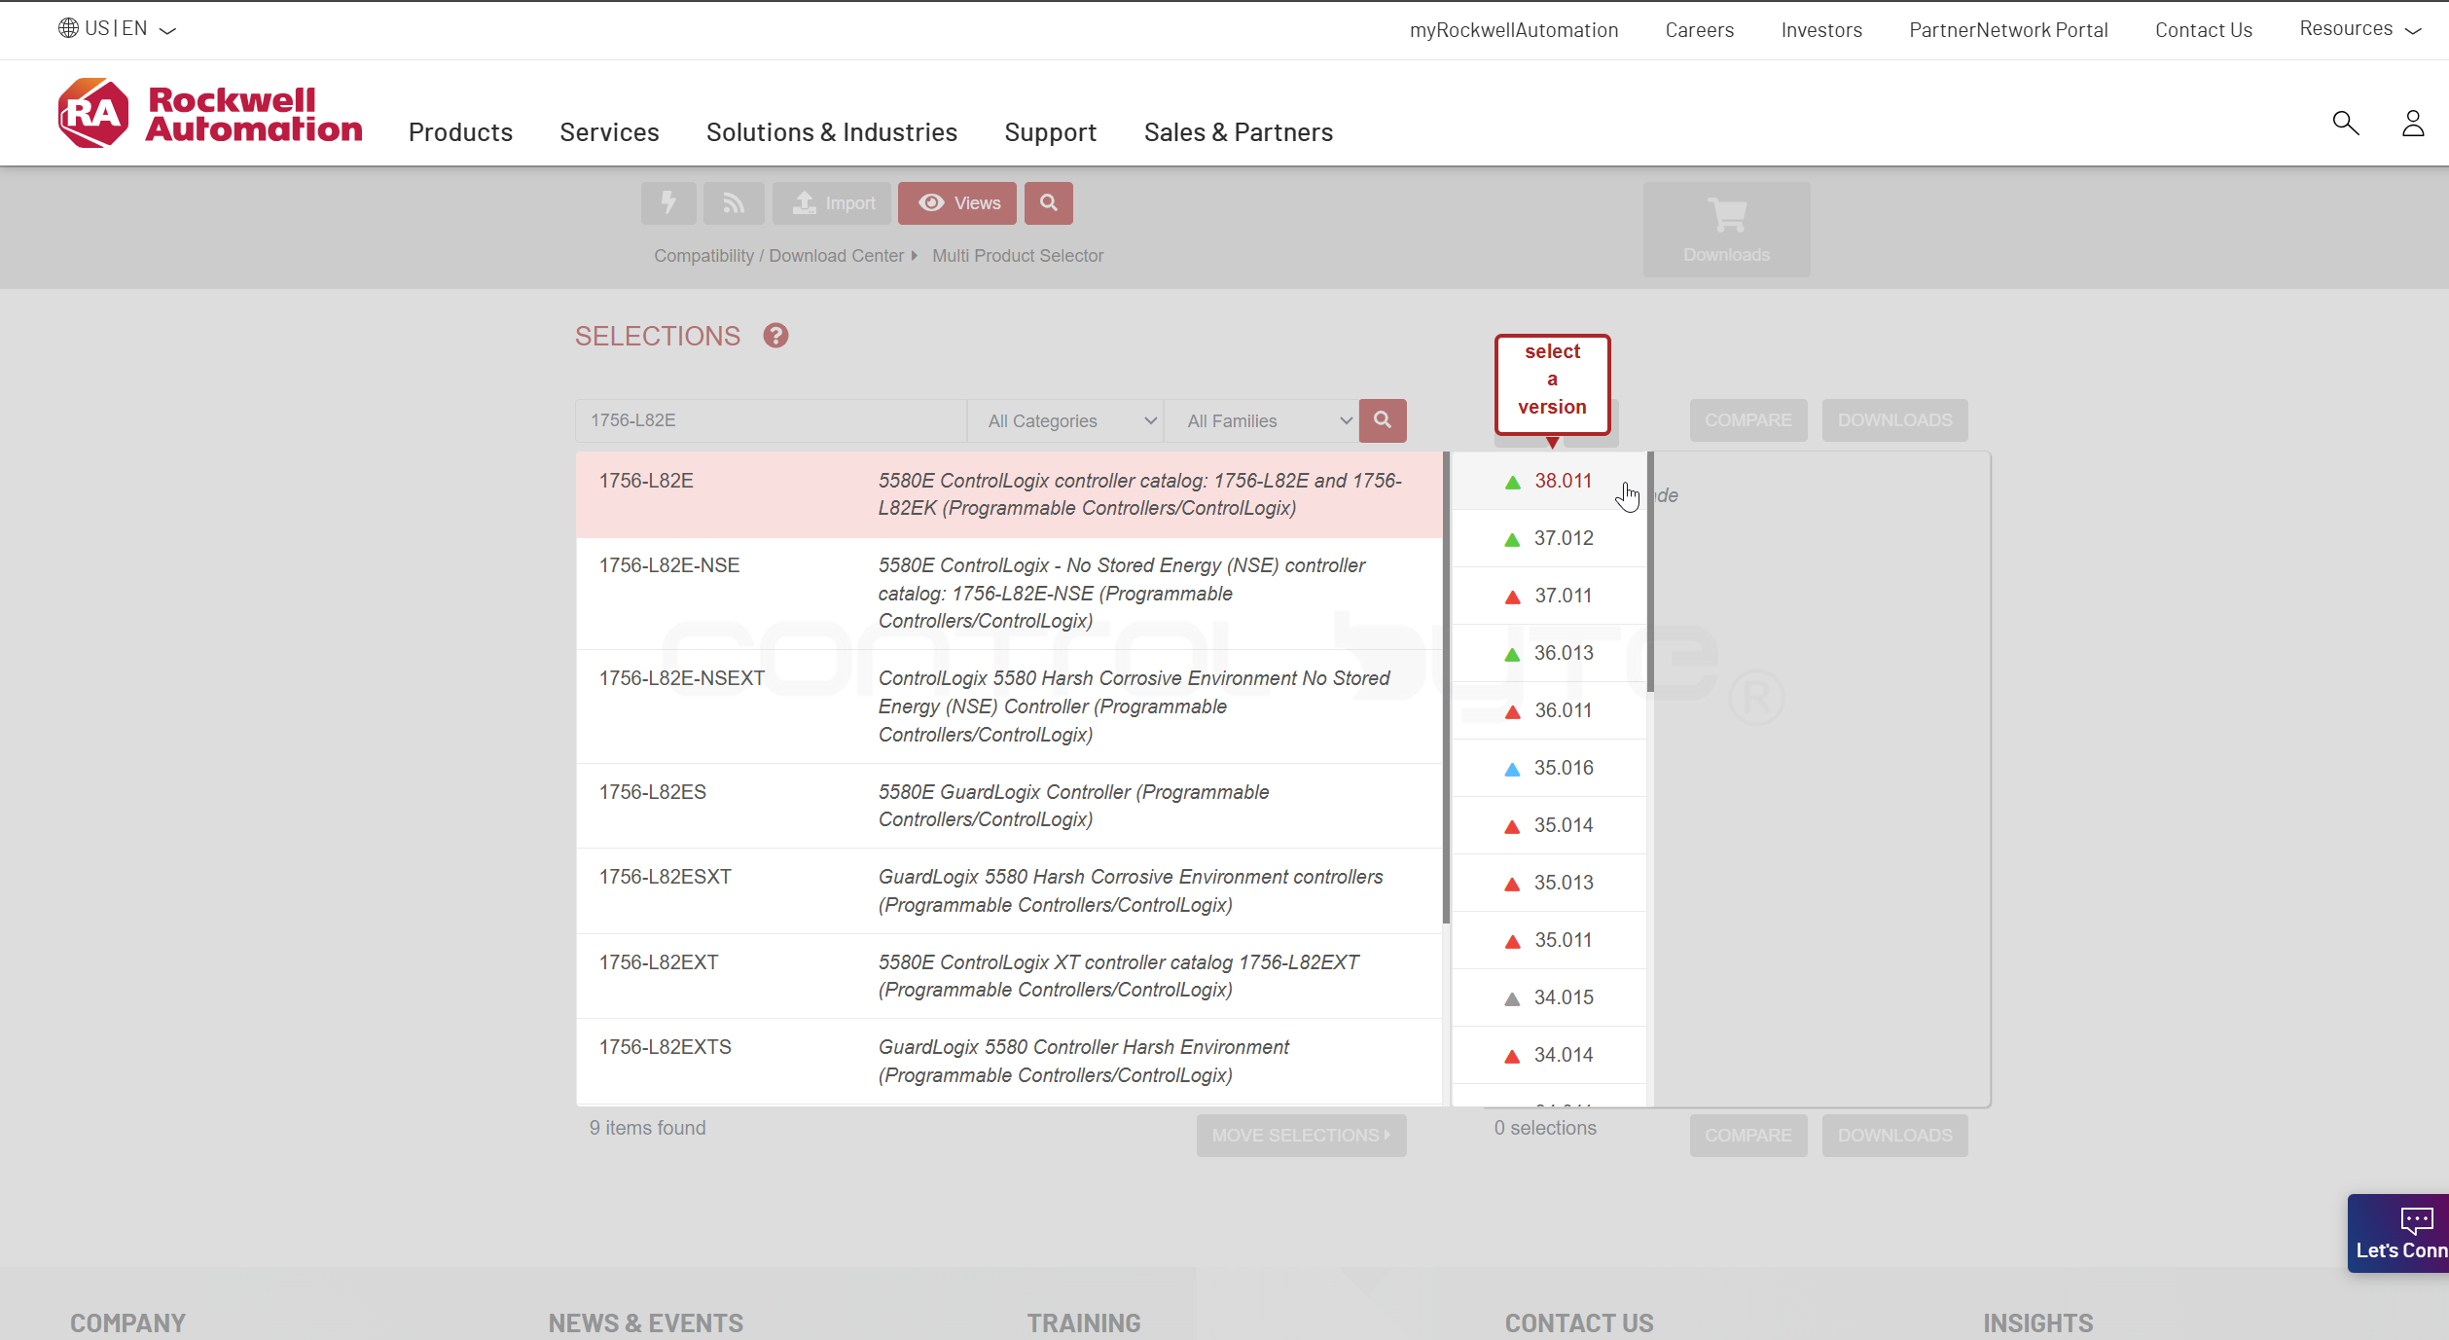Click the Compatibility / Download Center breadcrumb
This screenshot has width=2449, height=1340.
pos(778,256)
